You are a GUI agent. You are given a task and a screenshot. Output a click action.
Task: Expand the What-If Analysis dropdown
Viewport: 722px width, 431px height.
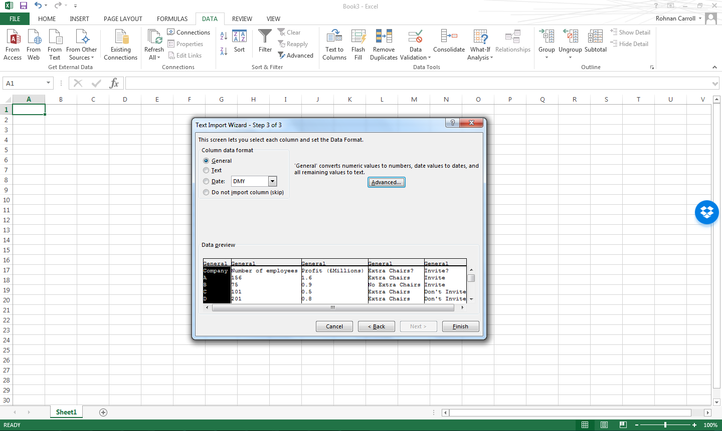click(492, 58)
